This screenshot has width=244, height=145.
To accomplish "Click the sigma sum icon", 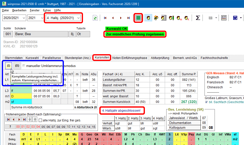I will point(198,18).
